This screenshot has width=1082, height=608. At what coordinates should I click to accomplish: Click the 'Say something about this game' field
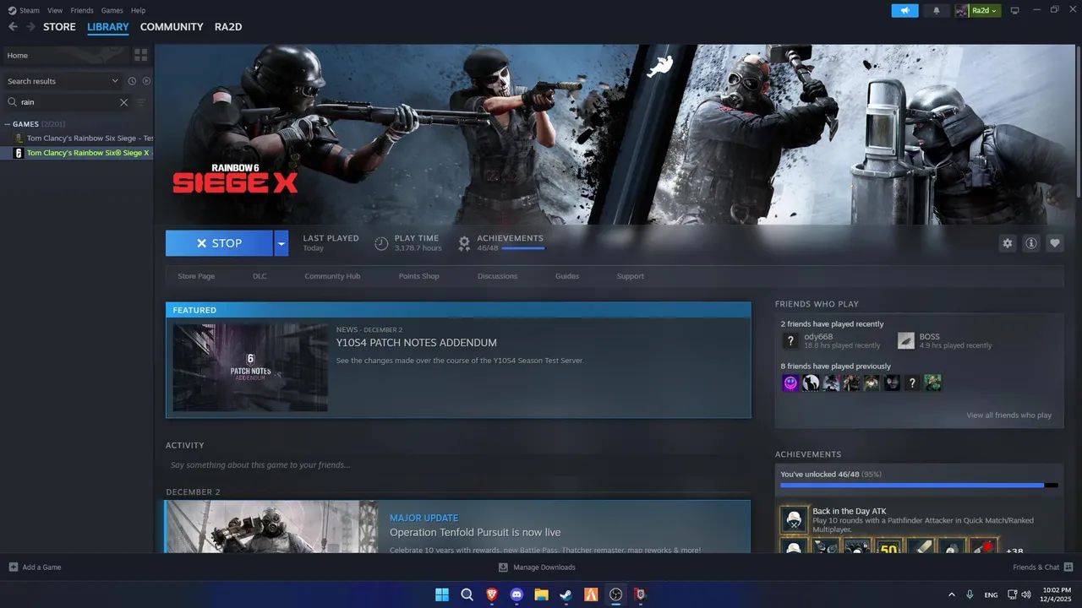pos(458,465)
